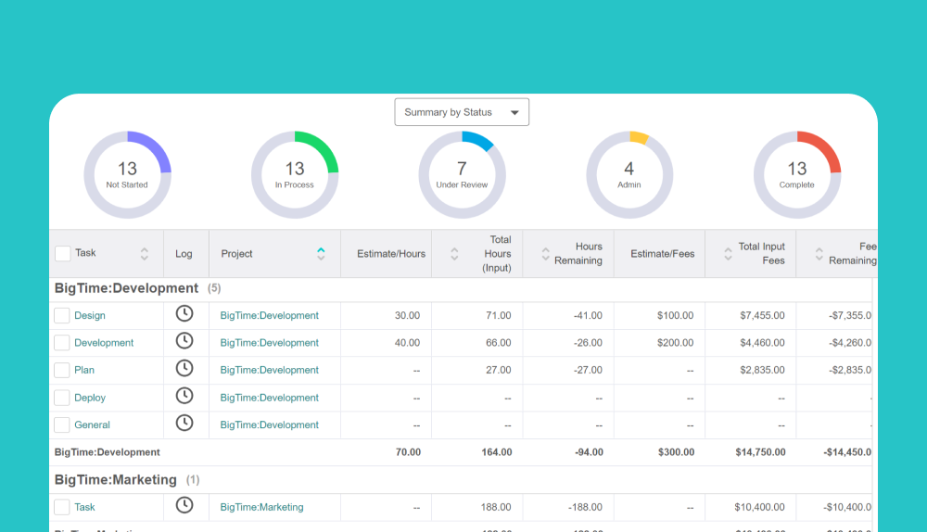Check the Deploy task checkbox
Screen dimensions: 927x532
click(62, 398)
